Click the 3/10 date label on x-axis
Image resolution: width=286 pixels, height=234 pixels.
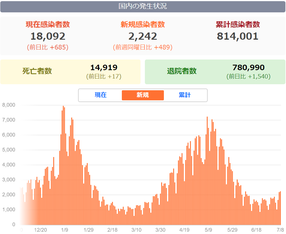click(x=136, y=230)
